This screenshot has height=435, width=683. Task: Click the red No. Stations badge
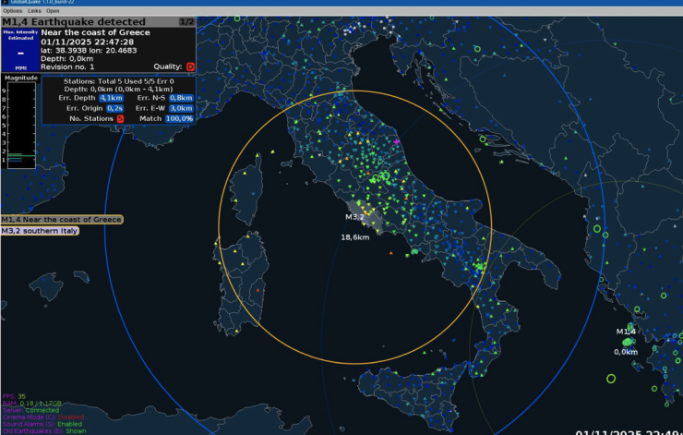(x=119, y=118)
